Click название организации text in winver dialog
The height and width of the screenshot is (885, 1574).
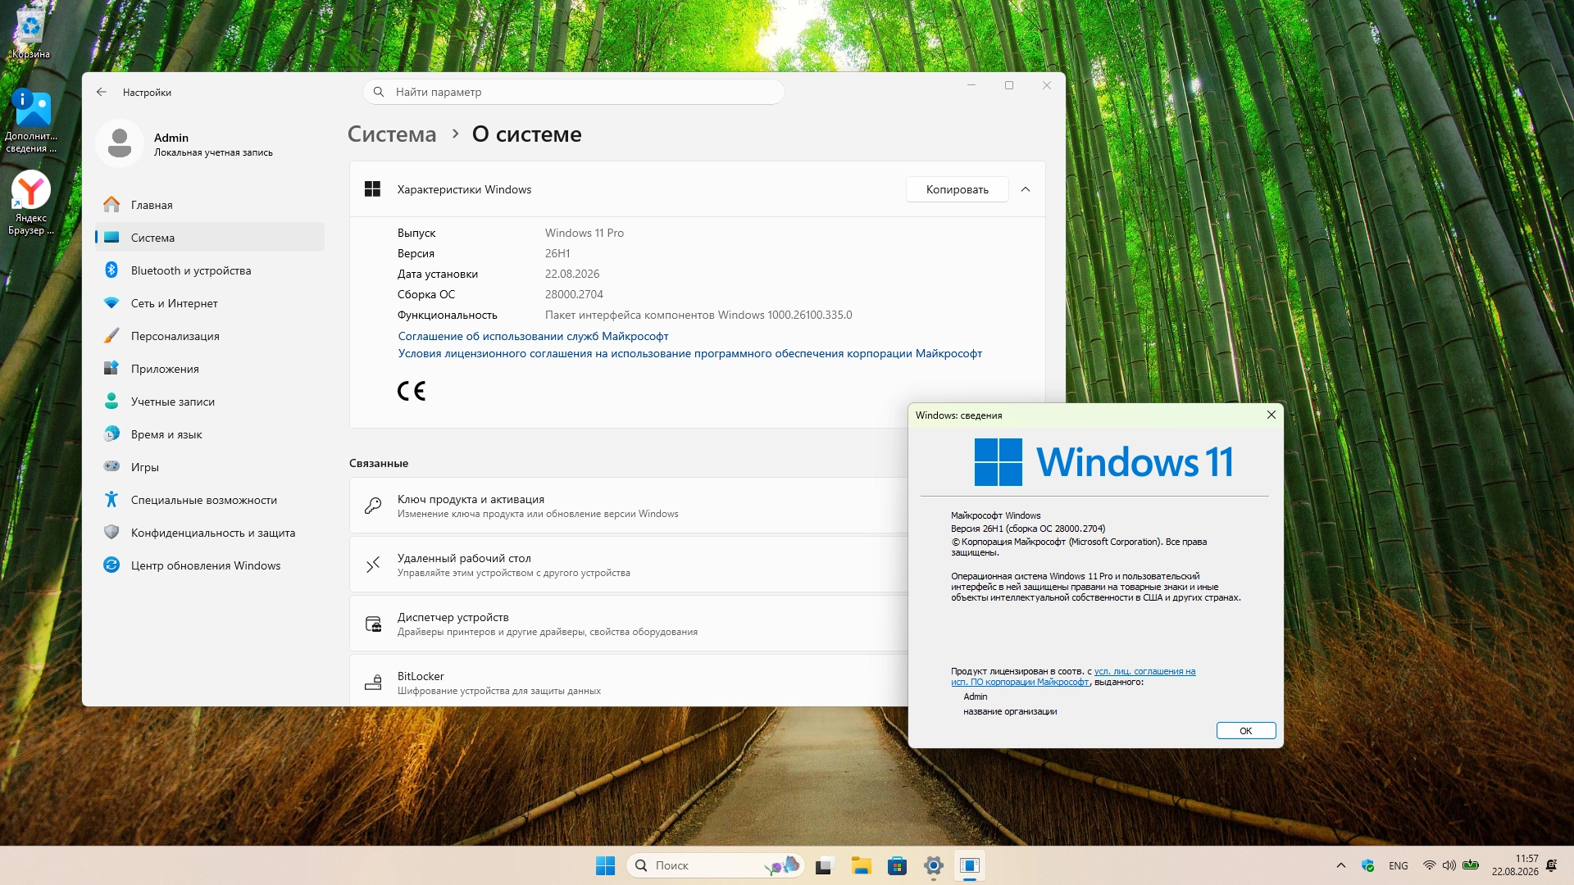[1010, 711]
